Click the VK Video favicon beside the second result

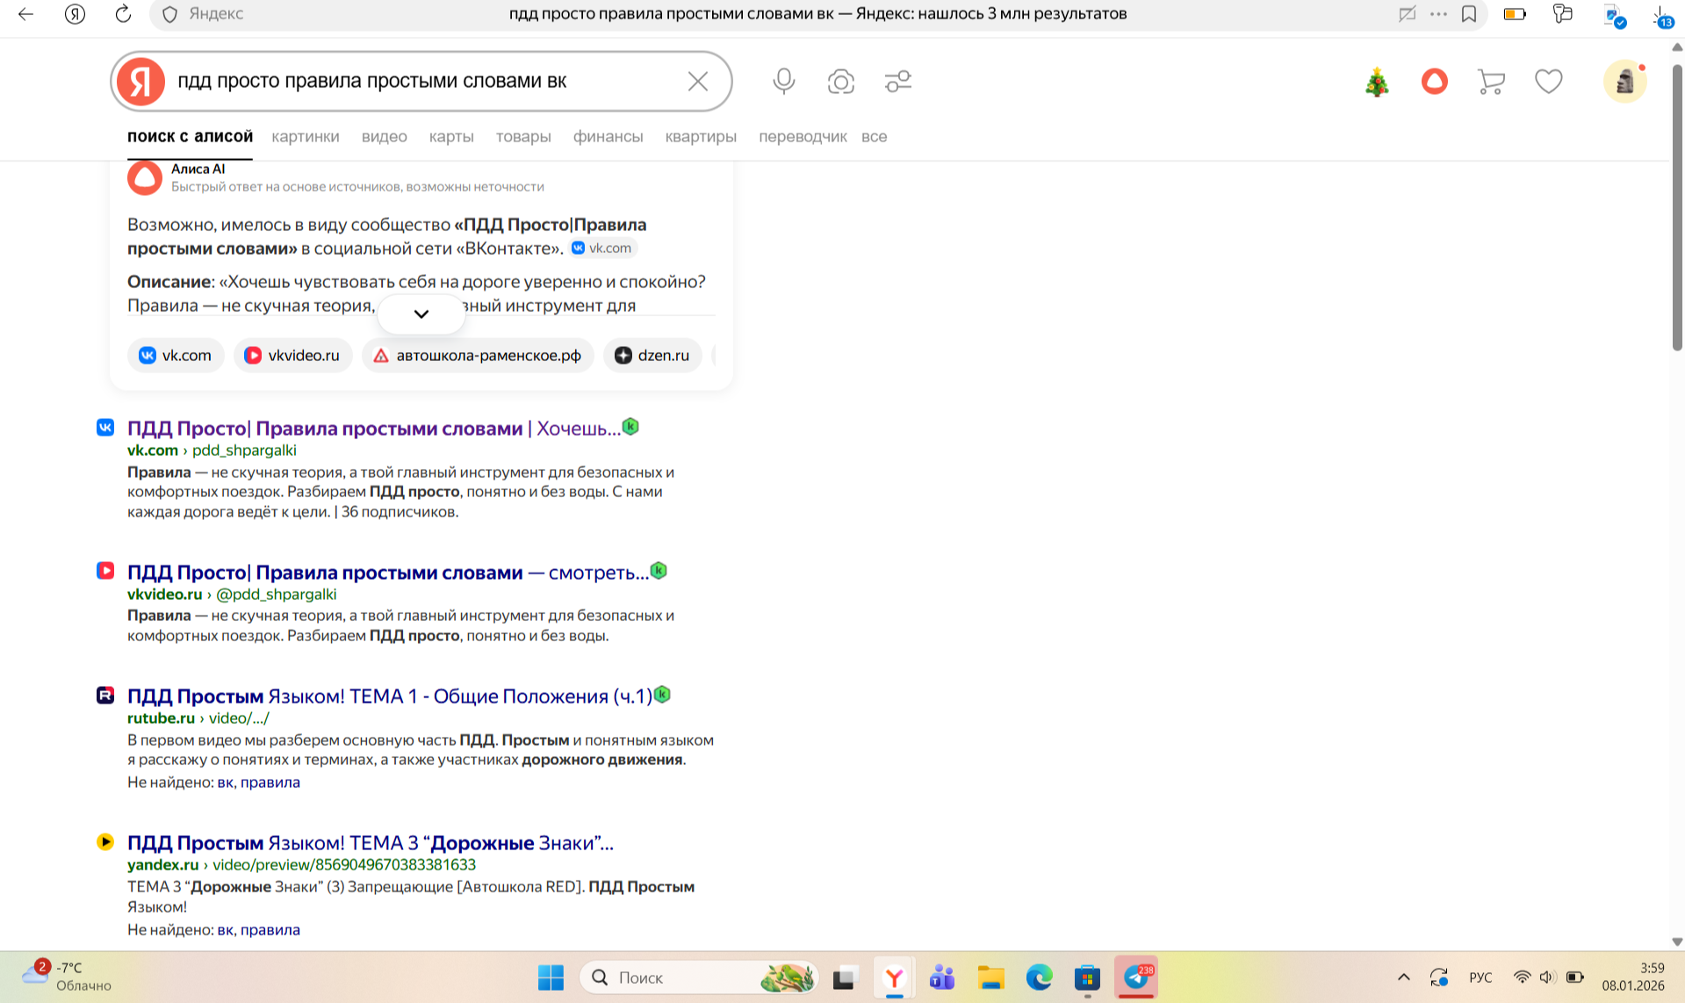[105, 571]
